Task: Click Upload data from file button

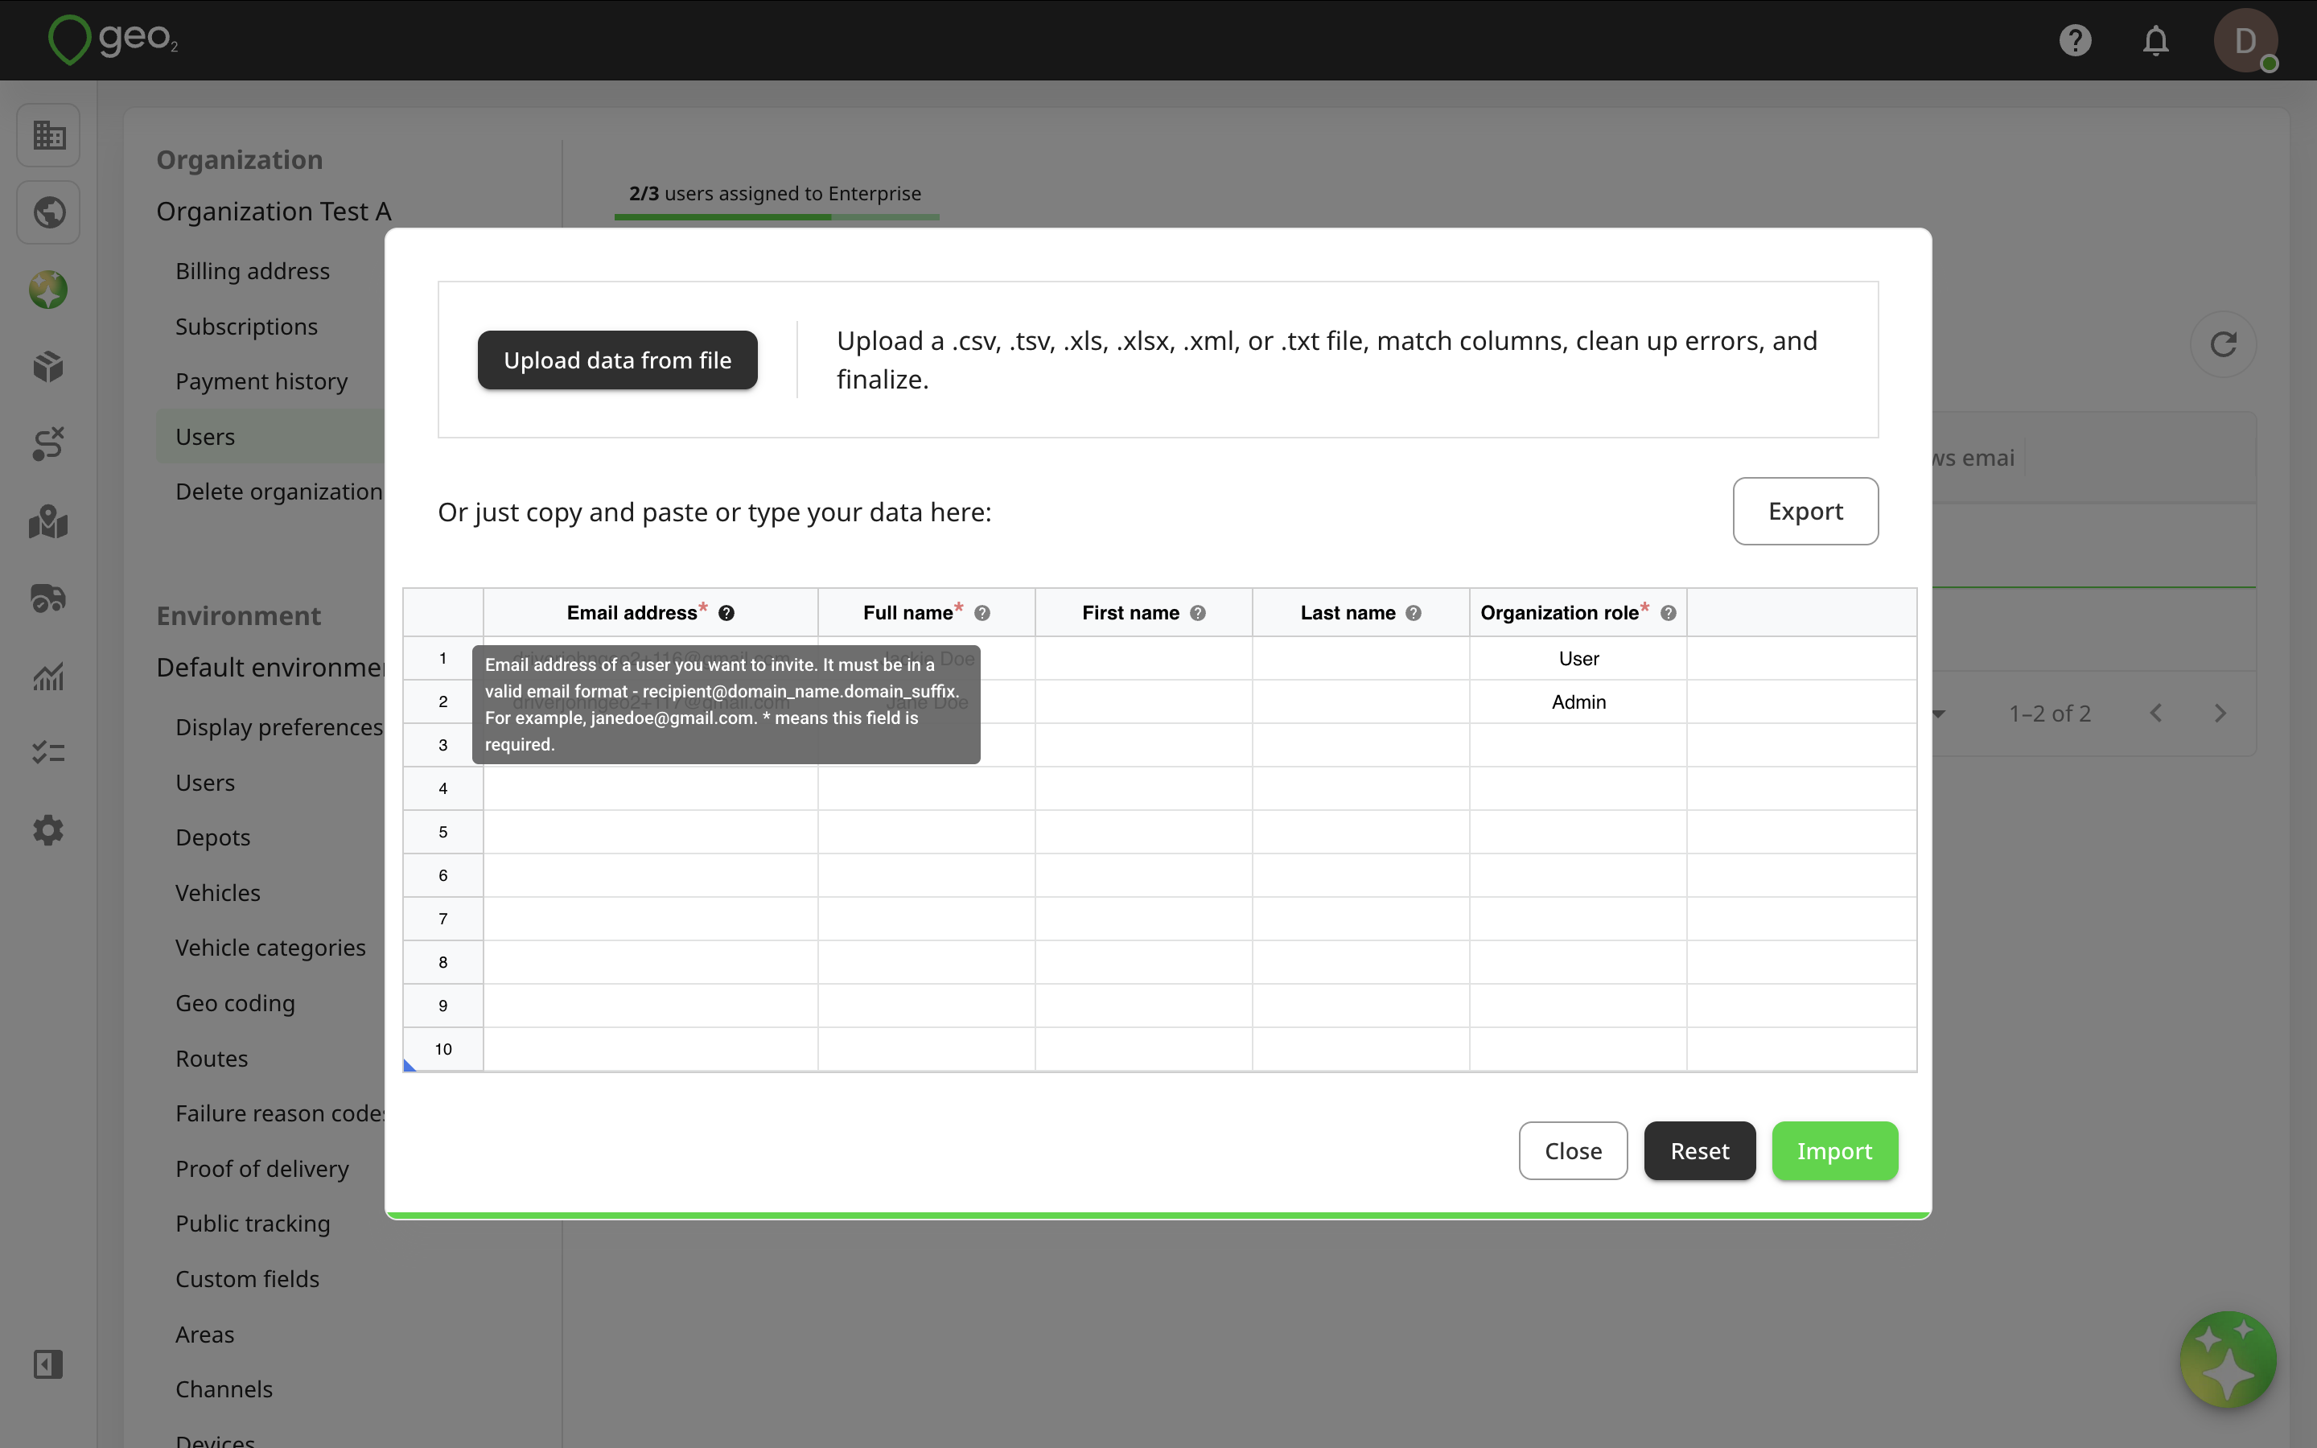Action: click(618, 360)
